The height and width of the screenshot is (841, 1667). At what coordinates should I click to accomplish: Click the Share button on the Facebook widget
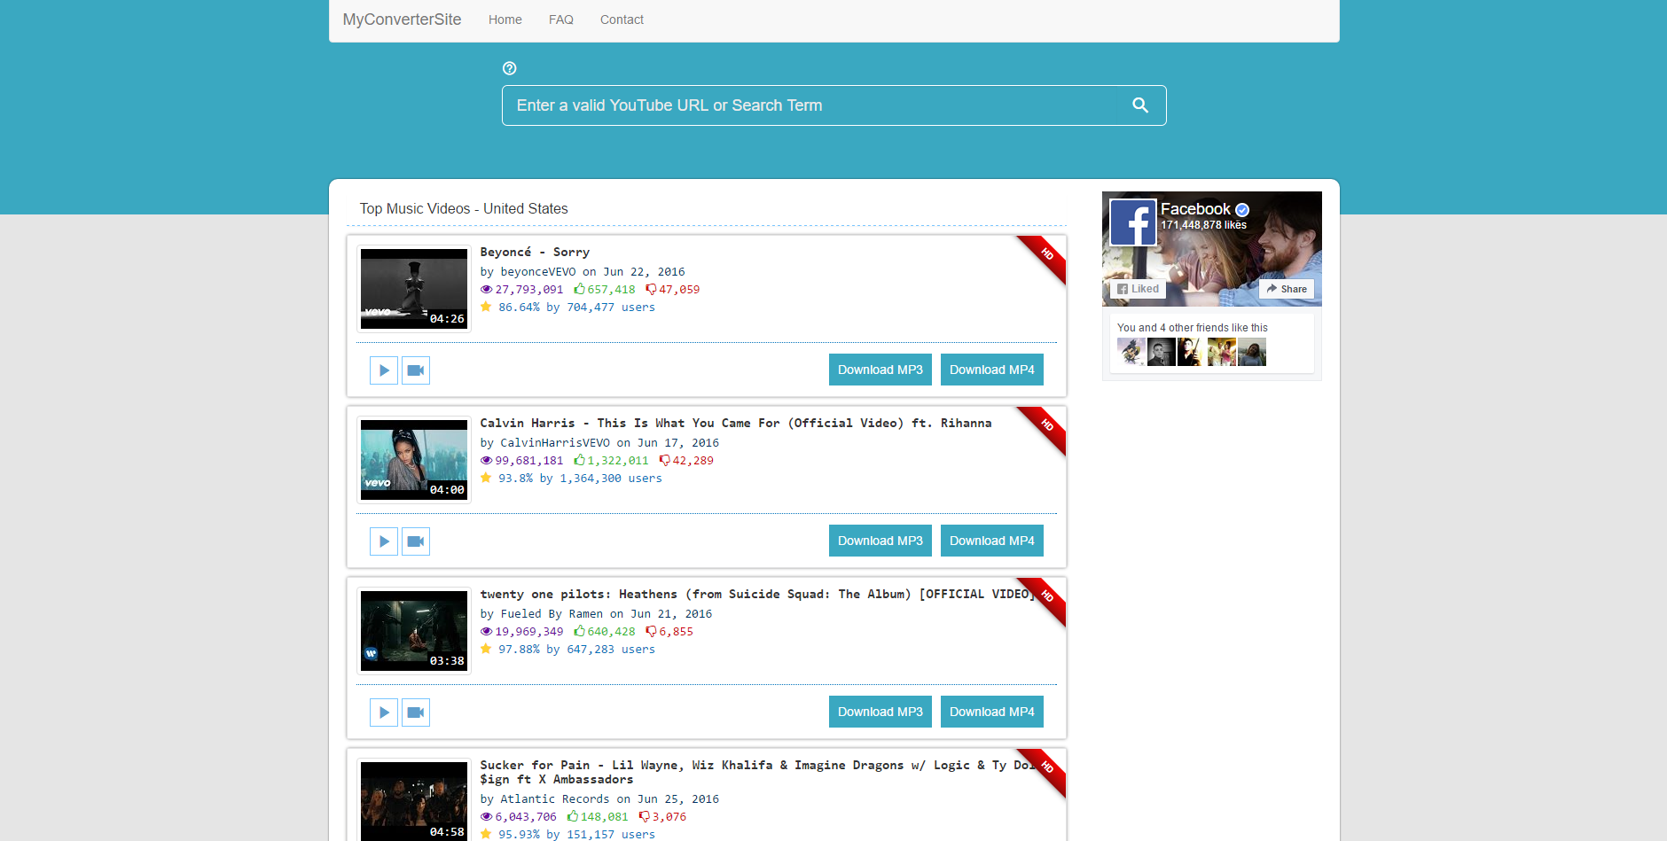(1286, 288)
